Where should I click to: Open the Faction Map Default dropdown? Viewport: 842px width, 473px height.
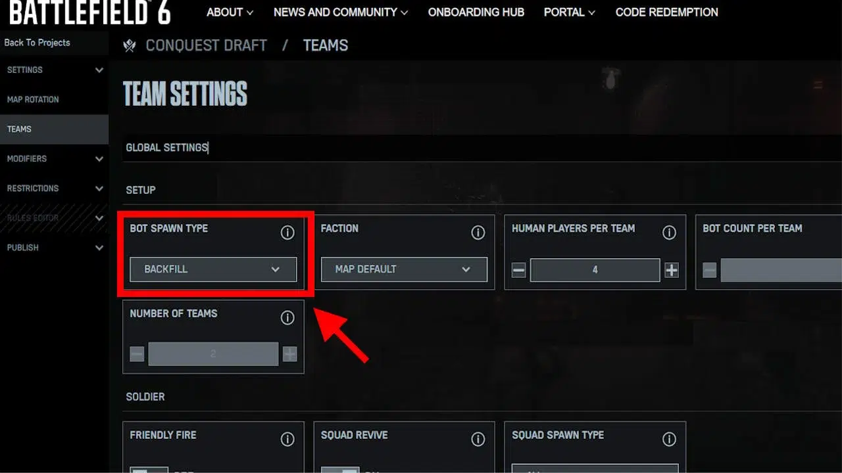click(404, 269)
